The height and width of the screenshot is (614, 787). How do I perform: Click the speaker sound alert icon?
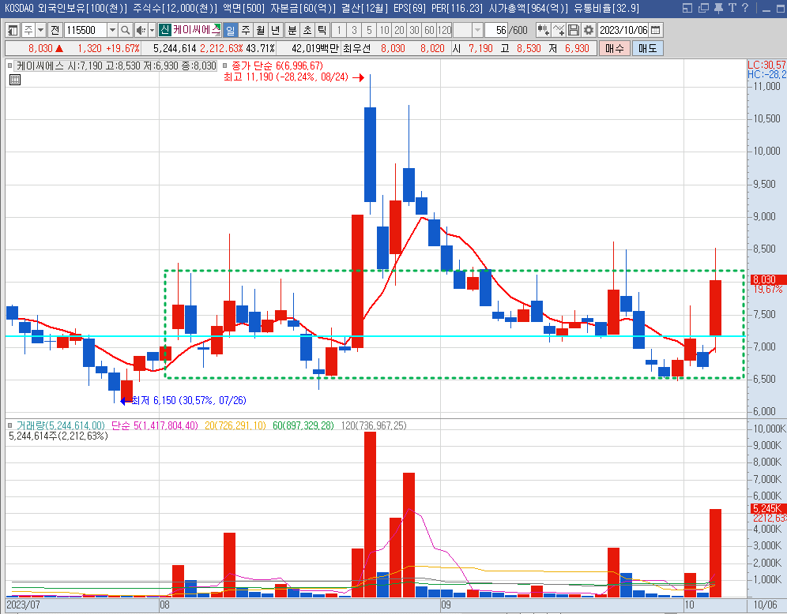pyautogui.click(x=141, y=31)
